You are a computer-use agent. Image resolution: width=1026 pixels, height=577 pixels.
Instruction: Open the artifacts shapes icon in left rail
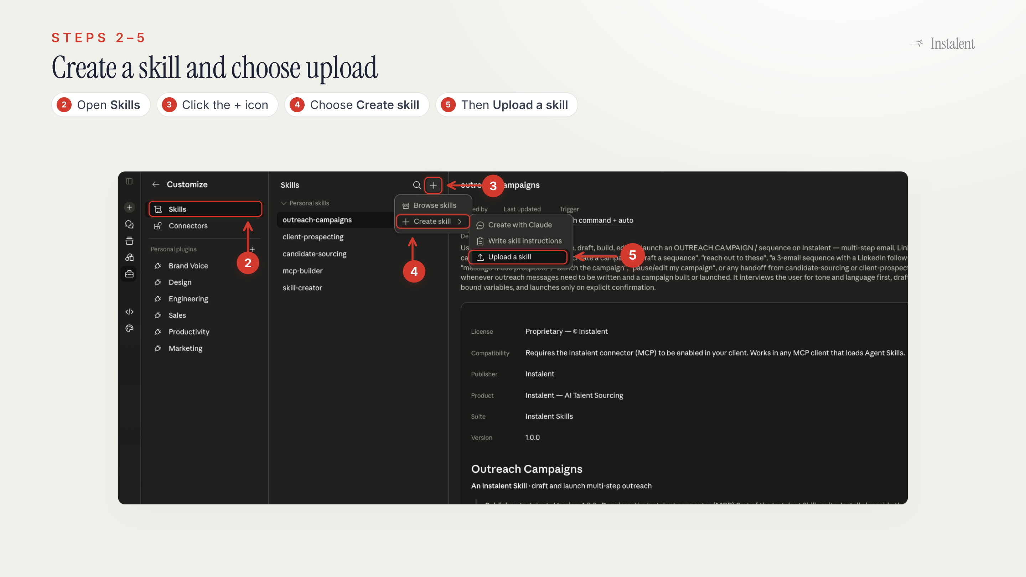[129, 257]
